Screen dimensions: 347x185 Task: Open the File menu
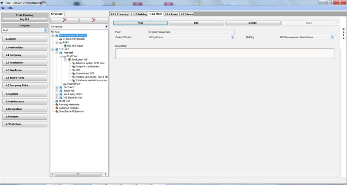tap(3, 8)
